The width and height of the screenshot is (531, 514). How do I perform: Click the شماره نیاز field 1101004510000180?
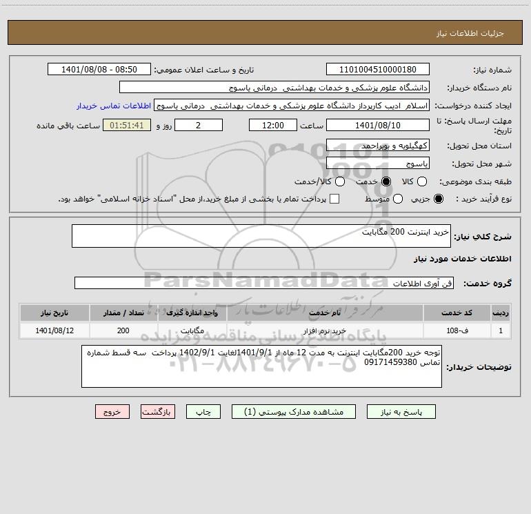point(378,69)
